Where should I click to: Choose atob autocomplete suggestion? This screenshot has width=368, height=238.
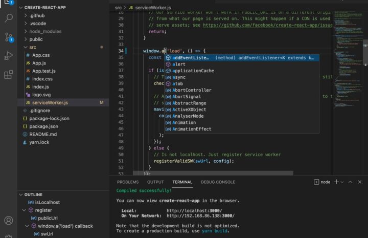[241, 83]
